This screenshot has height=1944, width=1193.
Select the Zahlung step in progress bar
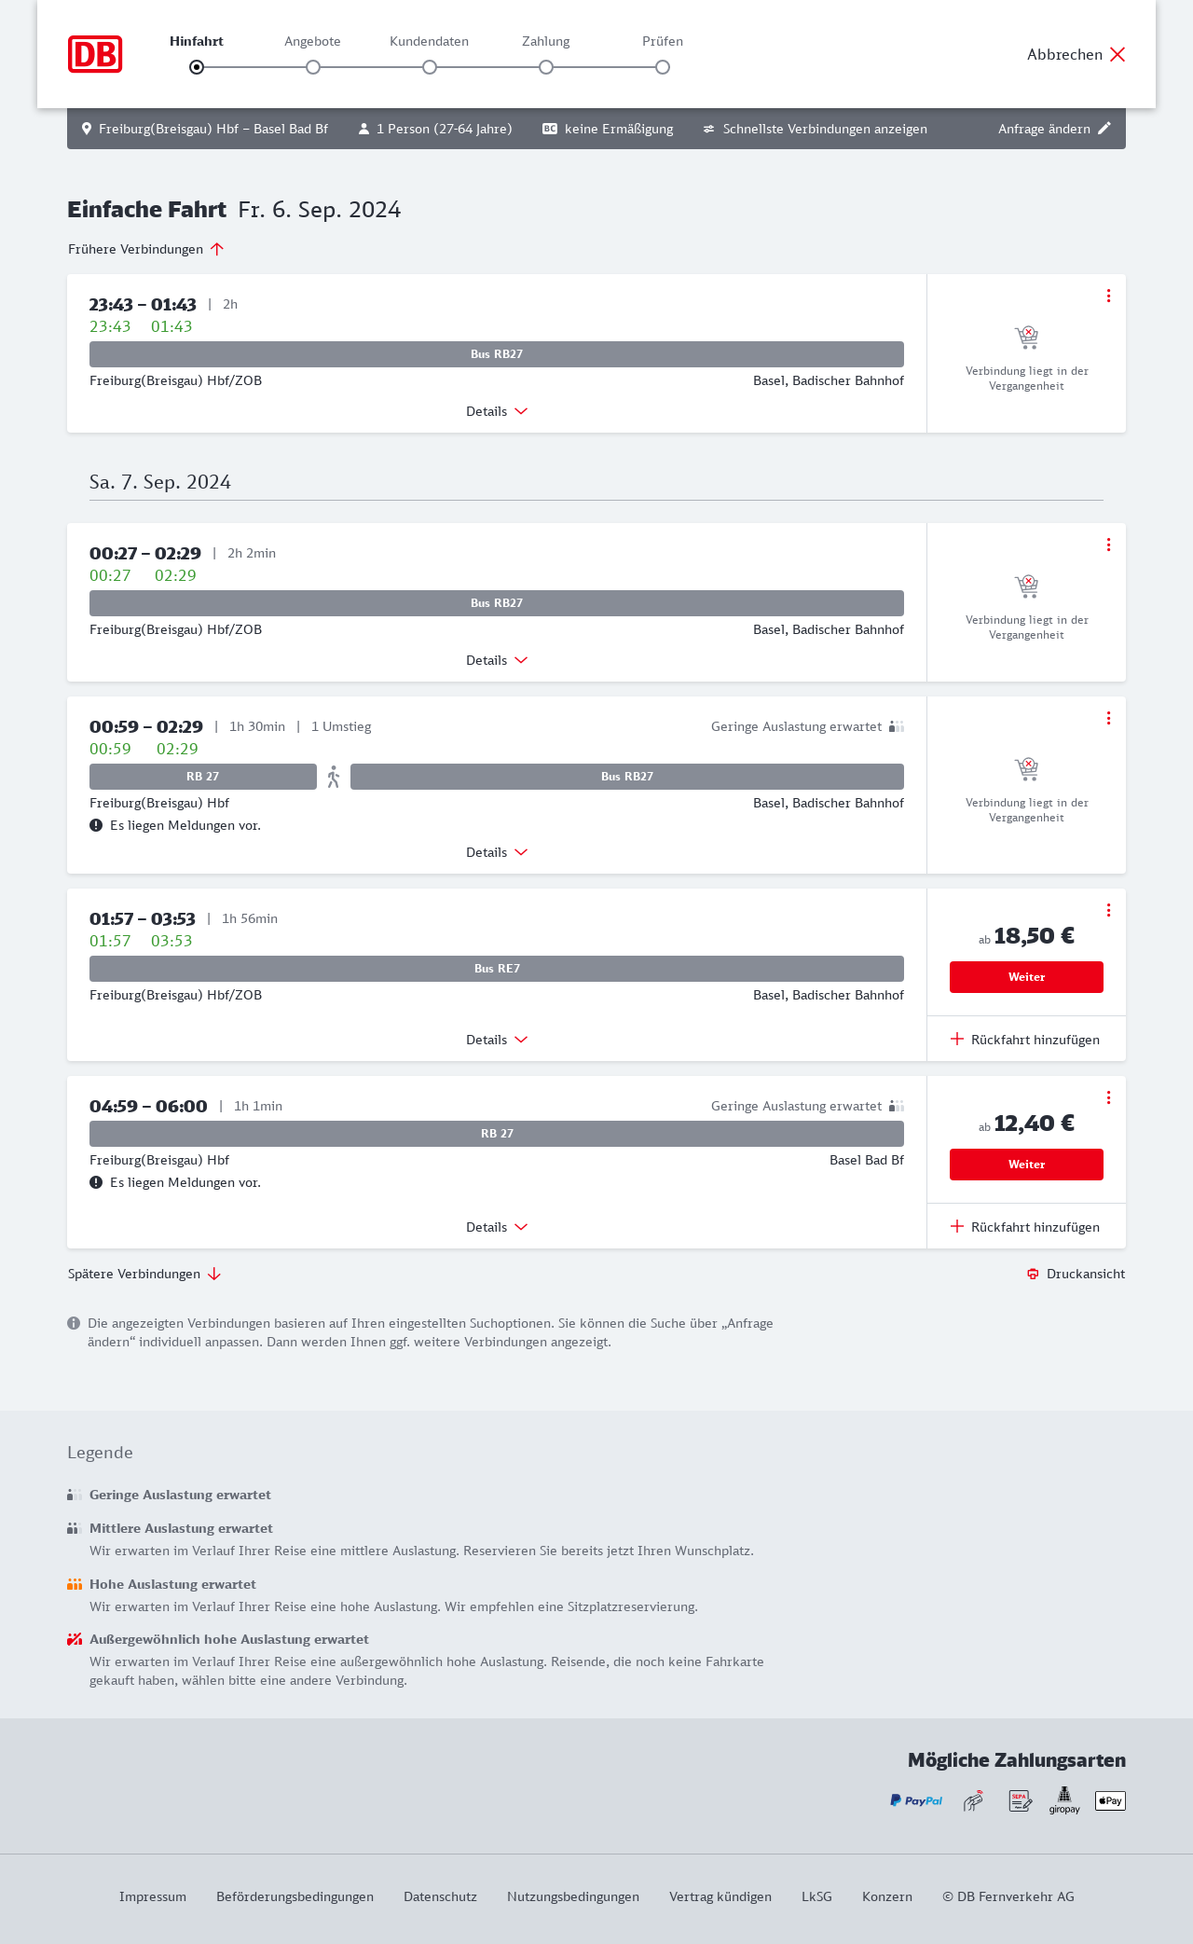coord(546,67)
